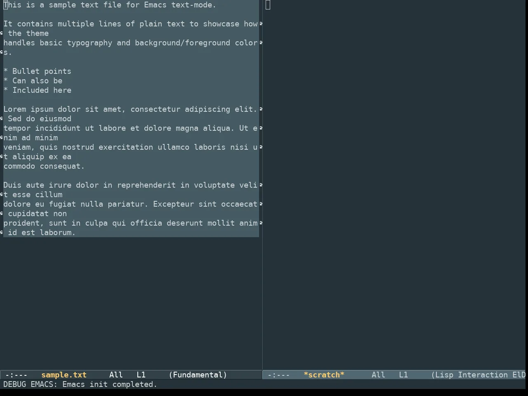Viewport: 528px width, 396px height.
Task: Click 'L1' line number in *scratch* mode line
Action: point(403,375)
